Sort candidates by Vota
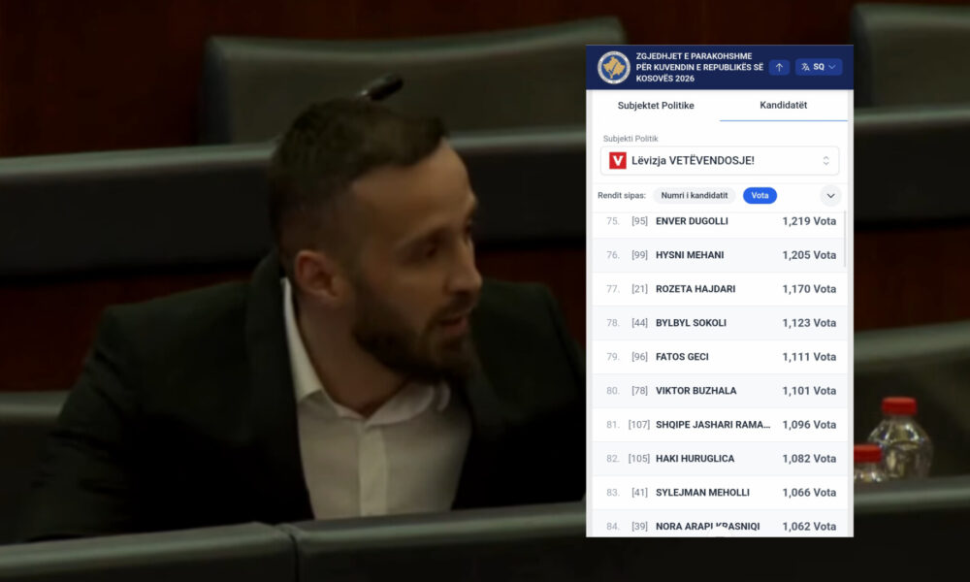Image resolution: width=970 pixels, height=582 pixels. click(x=760, y=195)
